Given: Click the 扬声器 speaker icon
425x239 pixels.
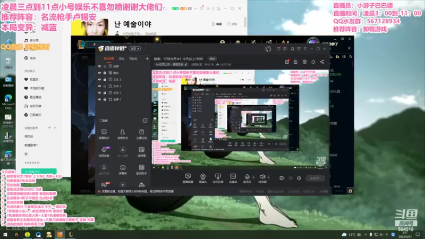Looking at the screenshot, I should pos(262,177).
